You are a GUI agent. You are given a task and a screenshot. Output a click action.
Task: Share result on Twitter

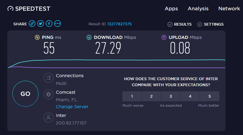pos(41,24)
